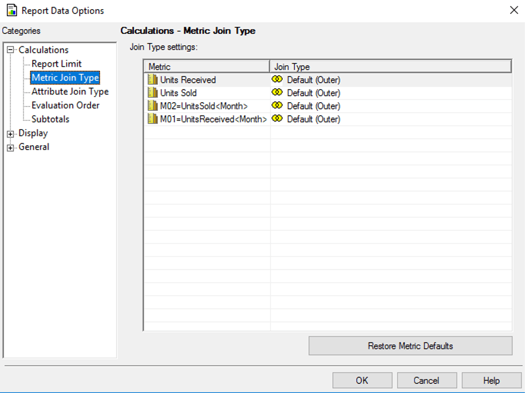The image size is (526, 393).
Task: Click the metric icon beside Units Received
Action: [152, 80]
